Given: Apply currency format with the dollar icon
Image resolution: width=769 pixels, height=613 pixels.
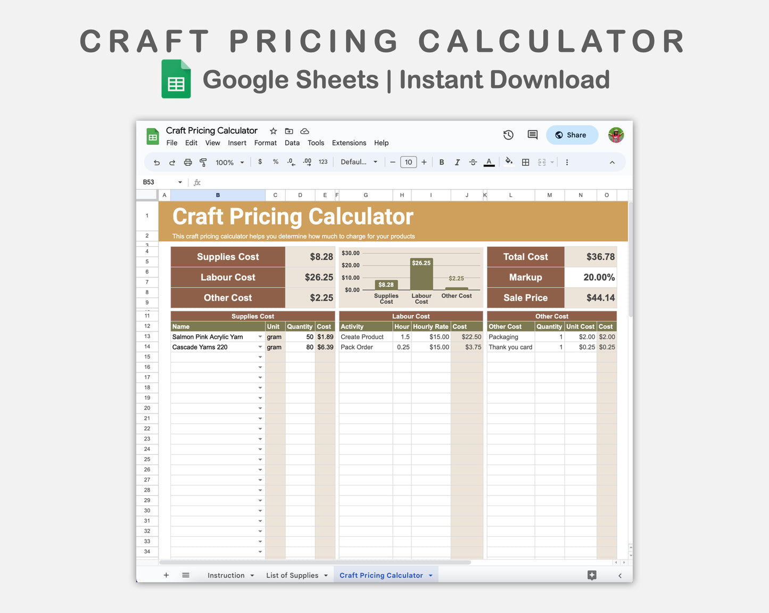Looking at the screenshot, I should [260, 162].
